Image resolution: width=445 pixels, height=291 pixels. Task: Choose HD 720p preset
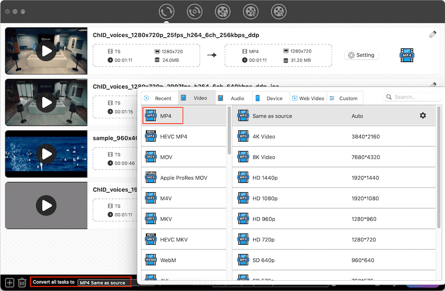334,240
